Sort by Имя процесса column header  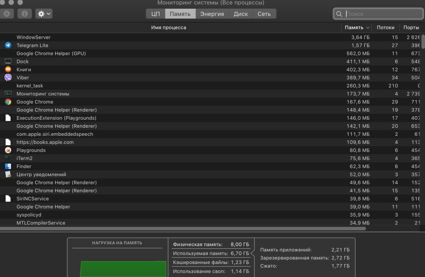pyautogui.click(x=169, y=28)
